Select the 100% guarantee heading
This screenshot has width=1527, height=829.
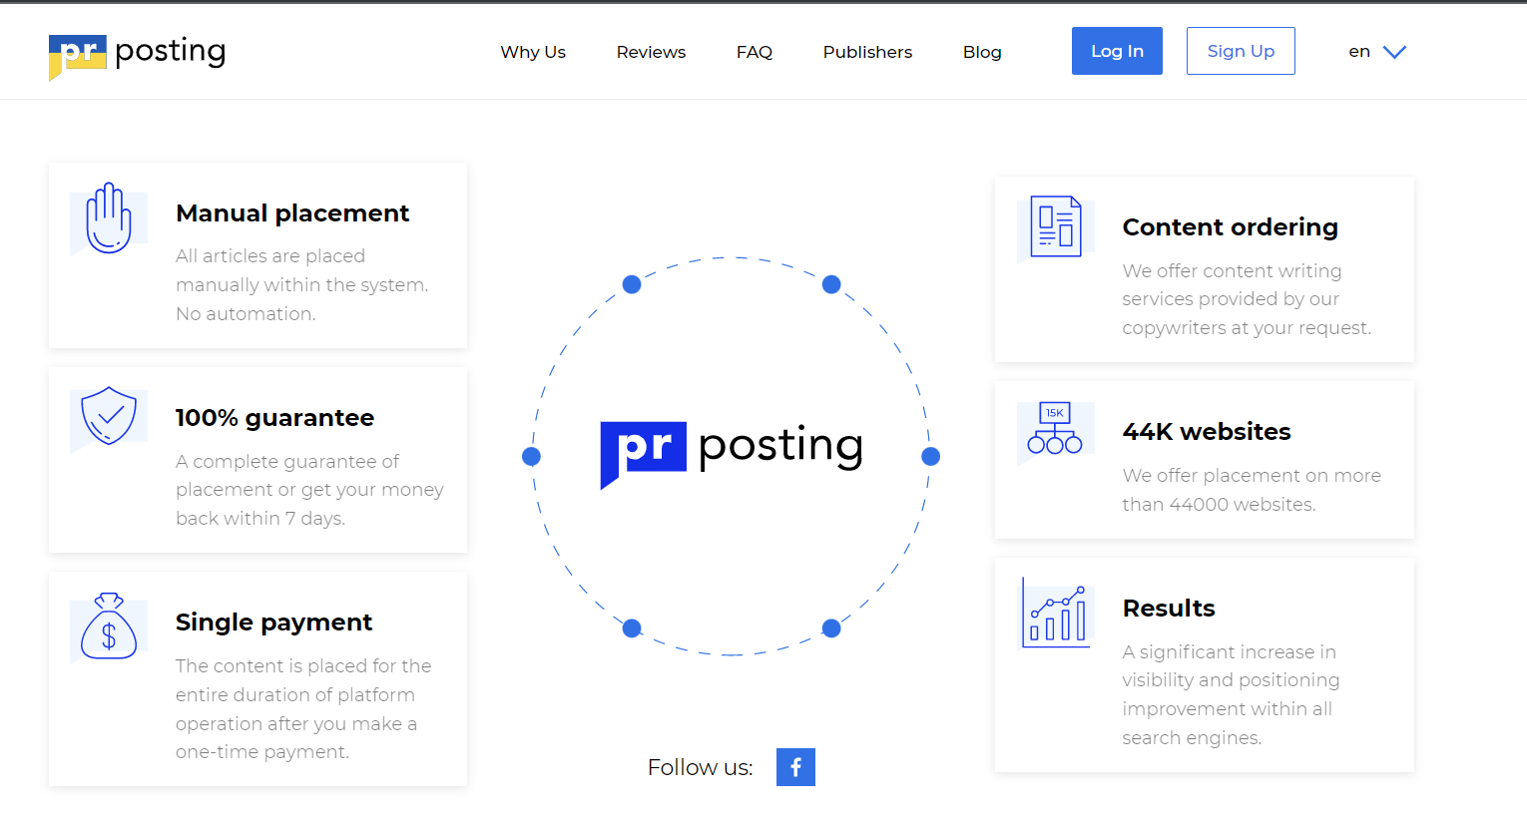pyautogui.click(x=274, y=418)
